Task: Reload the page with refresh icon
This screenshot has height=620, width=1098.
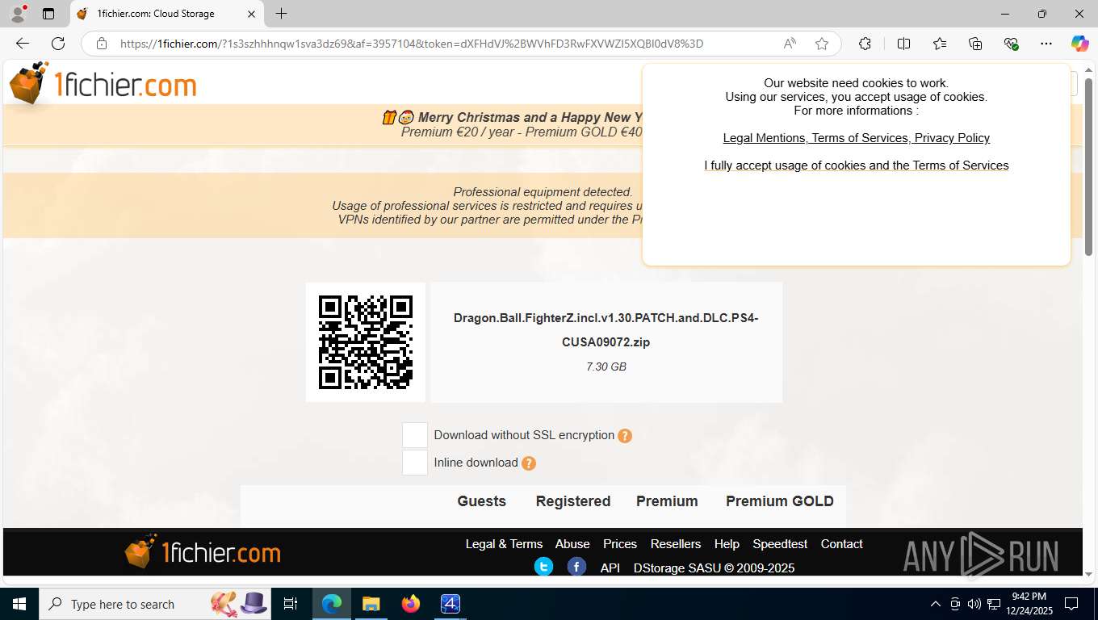Action: pyautogui.click(x=58, y=44)
